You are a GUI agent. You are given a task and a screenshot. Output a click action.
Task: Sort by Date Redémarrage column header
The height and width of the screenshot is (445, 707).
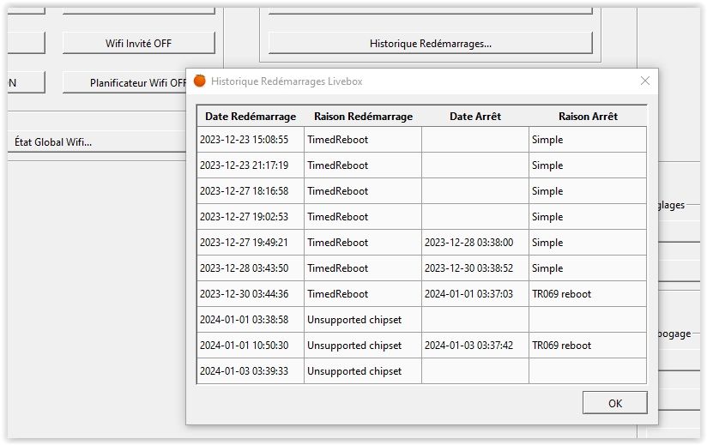click(x=251, y=117)
